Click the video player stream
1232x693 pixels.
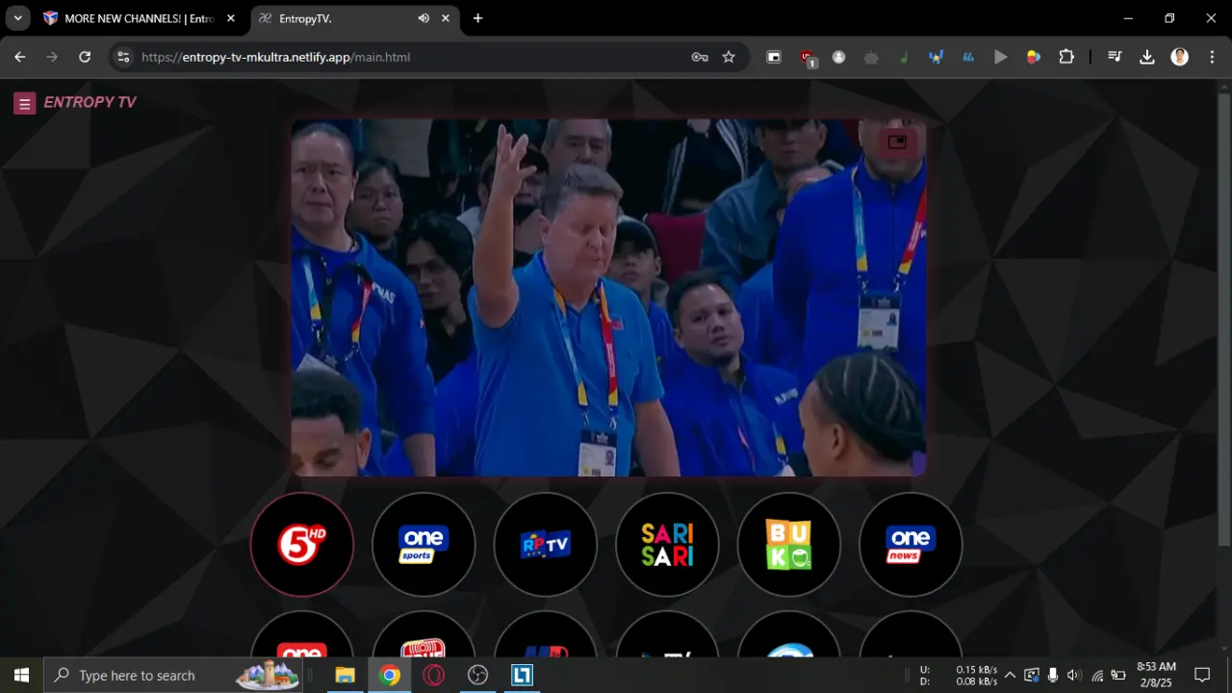click(608, 297)
